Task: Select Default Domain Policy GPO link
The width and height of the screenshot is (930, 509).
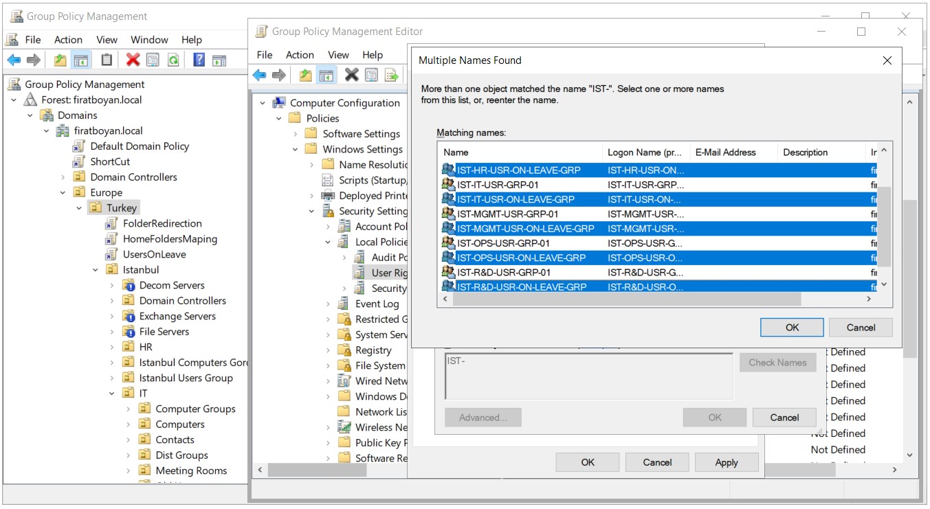Action: (x=140, y=146)
